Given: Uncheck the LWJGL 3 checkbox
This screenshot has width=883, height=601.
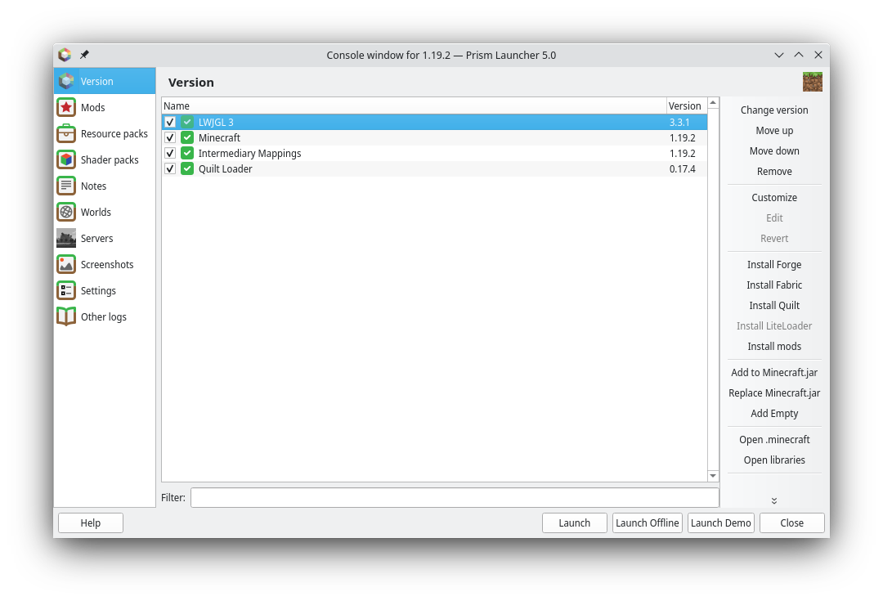Looking at the screenshot, I should pos(170,122).
